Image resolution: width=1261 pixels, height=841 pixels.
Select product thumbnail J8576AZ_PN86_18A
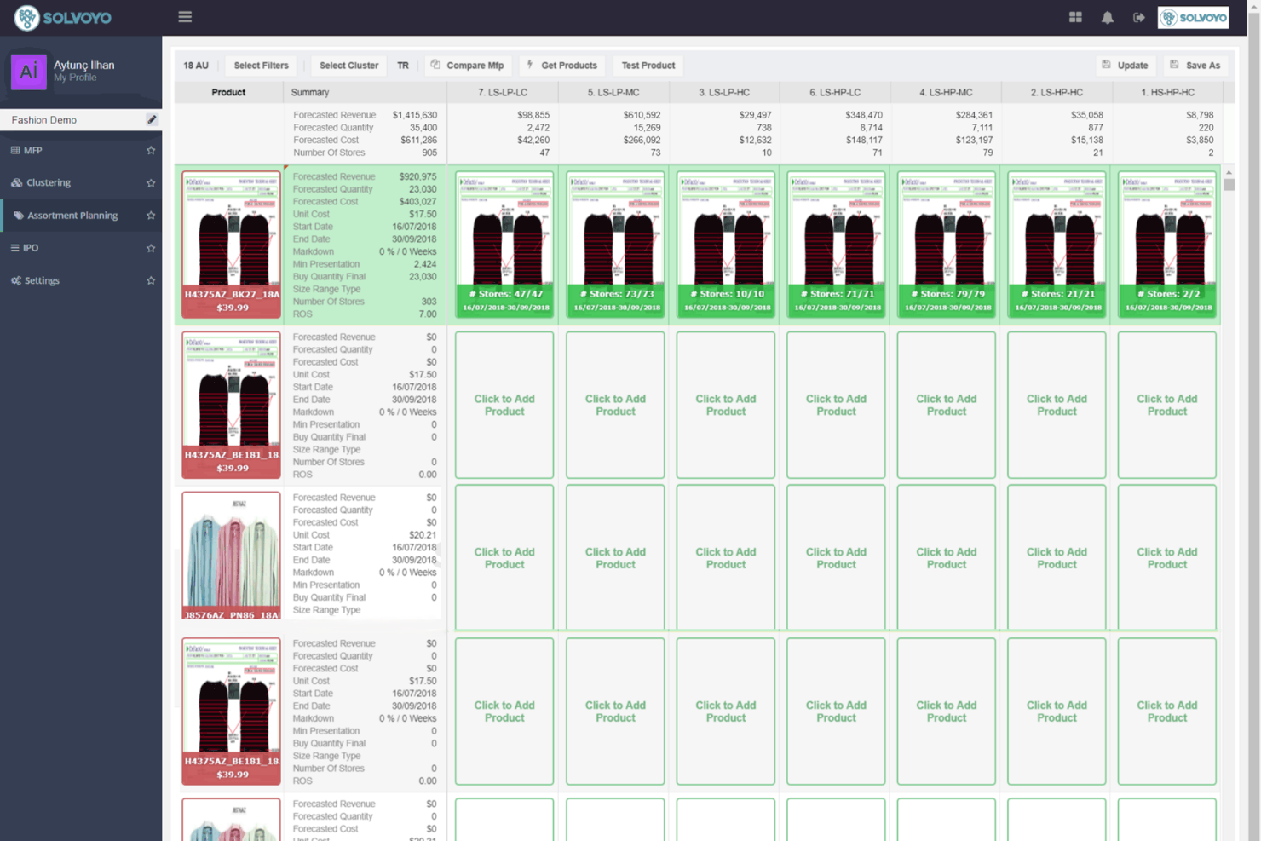coord(231,556)
